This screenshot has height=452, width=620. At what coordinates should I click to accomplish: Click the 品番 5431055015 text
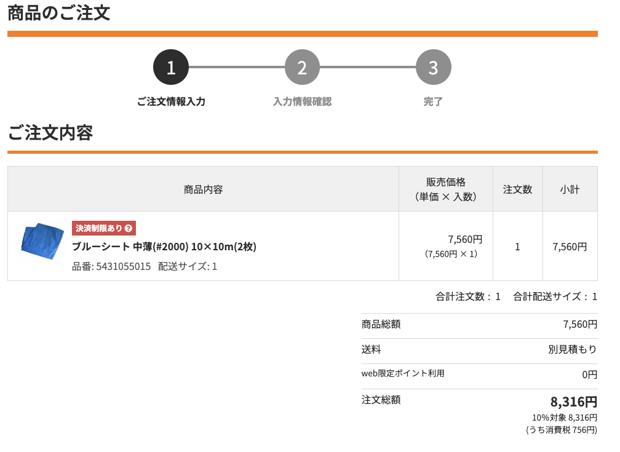tap(111, 266)
